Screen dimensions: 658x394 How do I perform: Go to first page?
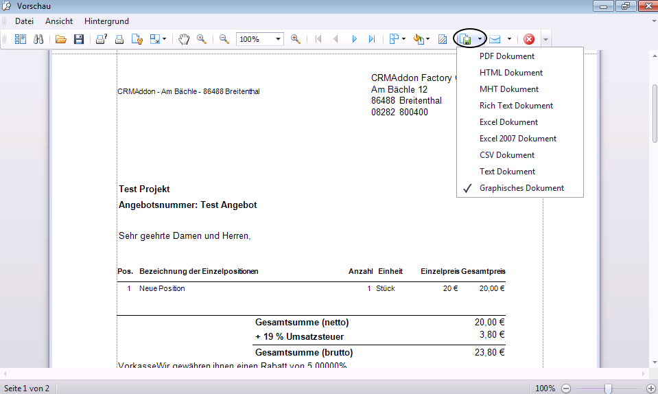pos(318,39)
